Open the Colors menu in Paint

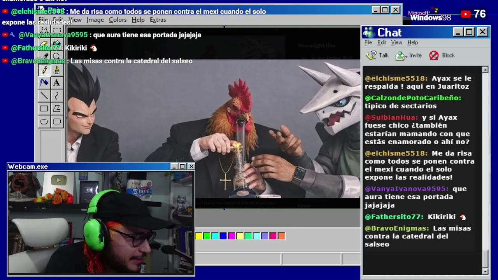[x=117, y=20]
